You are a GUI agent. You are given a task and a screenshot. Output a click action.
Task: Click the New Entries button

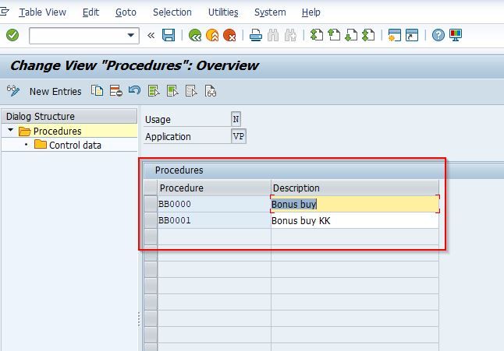[x=55, y=91]
